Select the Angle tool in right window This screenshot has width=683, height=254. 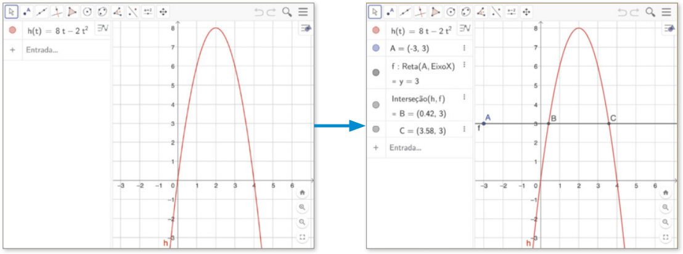(481, 12)
